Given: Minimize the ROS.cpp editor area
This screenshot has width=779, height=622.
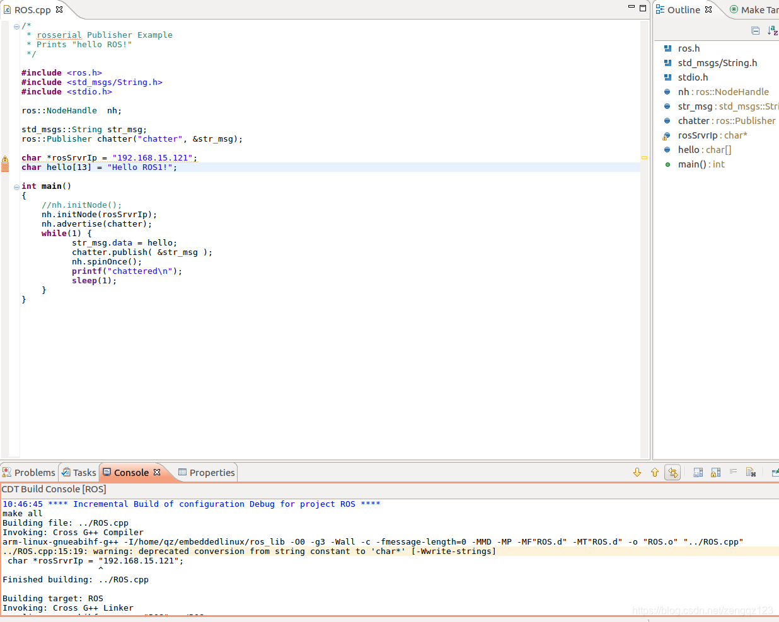Looking at the screenshot, I should [632, 7].
